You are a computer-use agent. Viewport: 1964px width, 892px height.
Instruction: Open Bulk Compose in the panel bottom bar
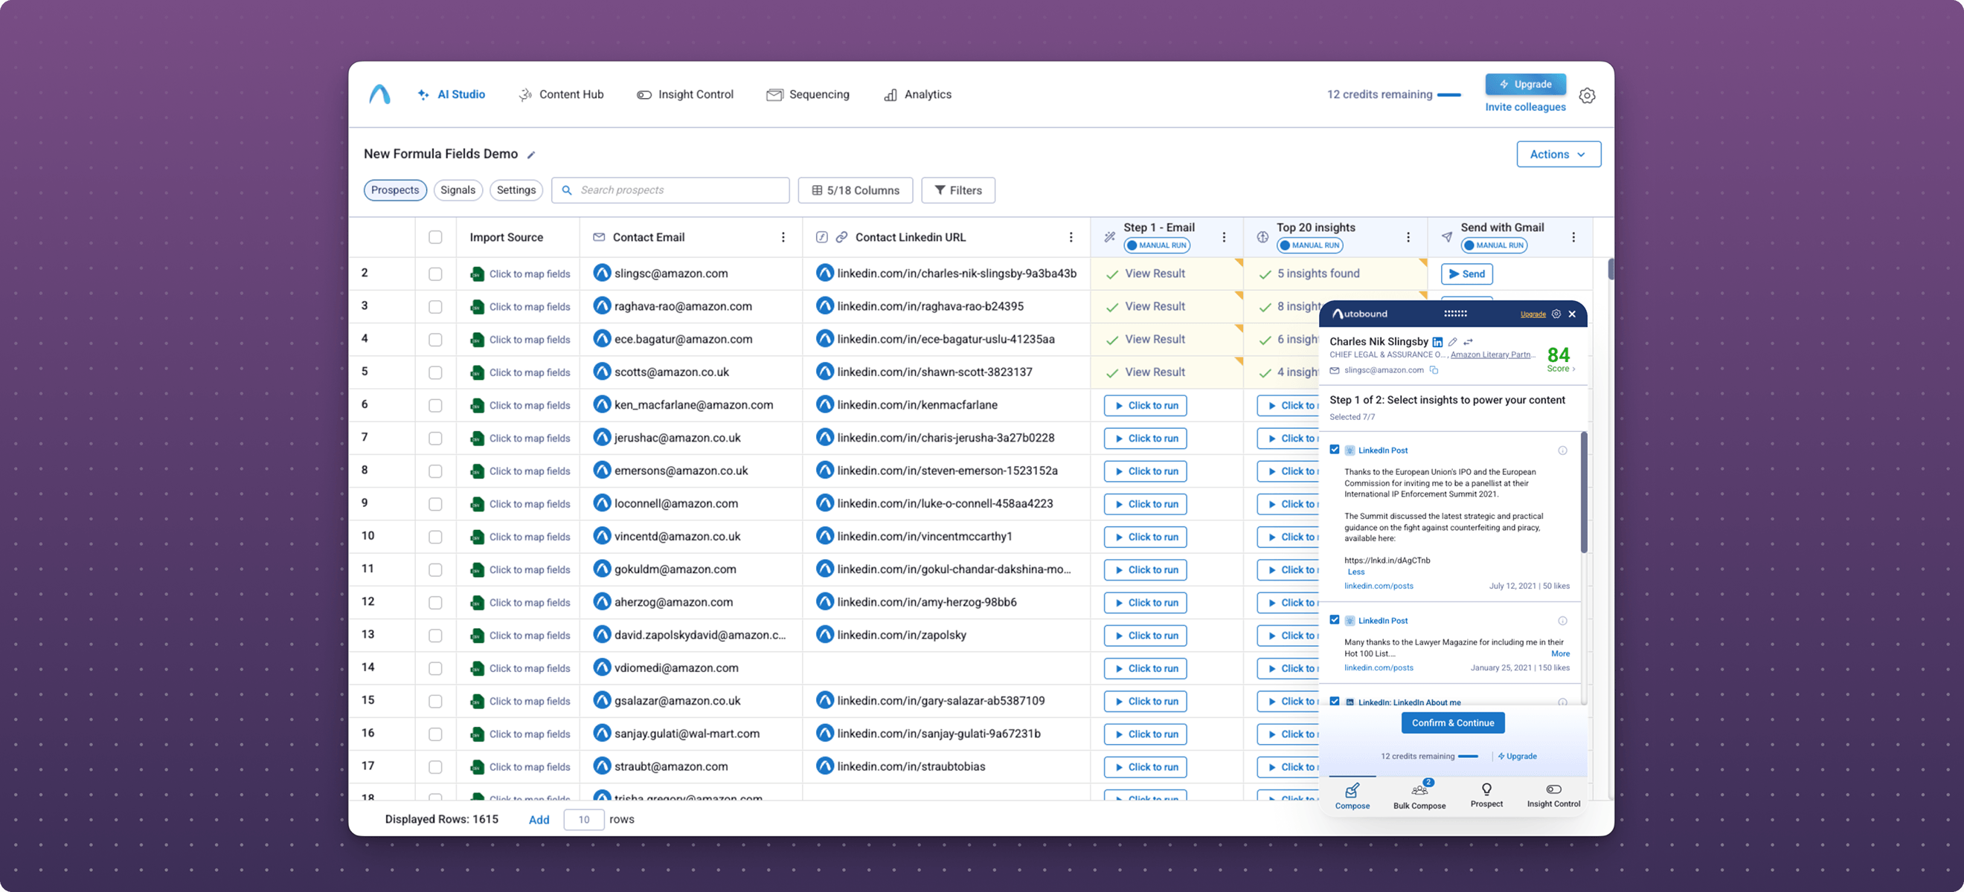(1419, 796)
